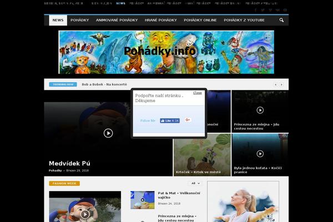This screenshot has width=333, height=222.
Task: Open Facebook icon in top header
Action: click(x=255, y=10)
